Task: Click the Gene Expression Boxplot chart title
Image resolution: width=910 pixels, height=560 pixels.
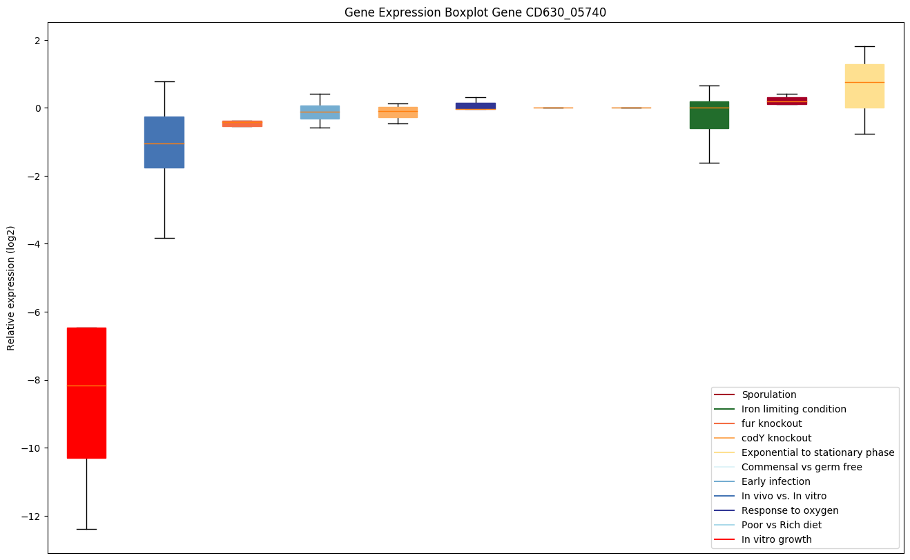Action: tap(475, 12)
